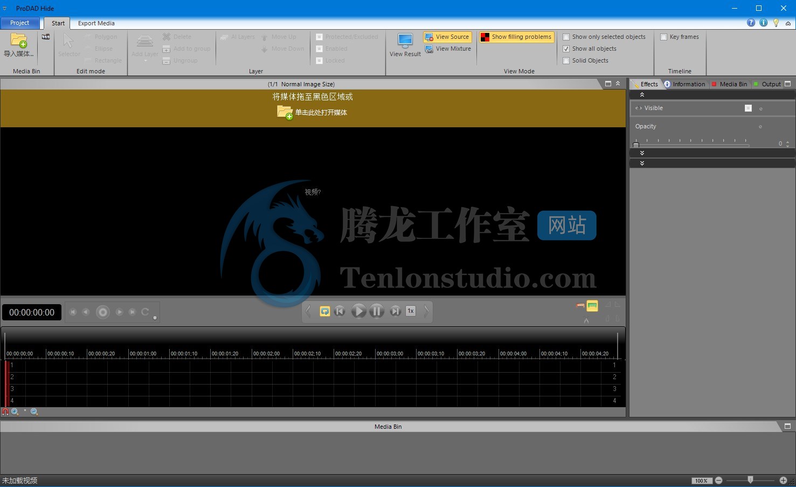The height and width of the screenshot is (487, 796).
Task: Increase zoom with plus button in status bar
Action: [x=783, y=481]
